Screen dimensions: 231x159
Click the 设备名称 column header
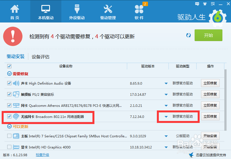click(x=66, y=66)
